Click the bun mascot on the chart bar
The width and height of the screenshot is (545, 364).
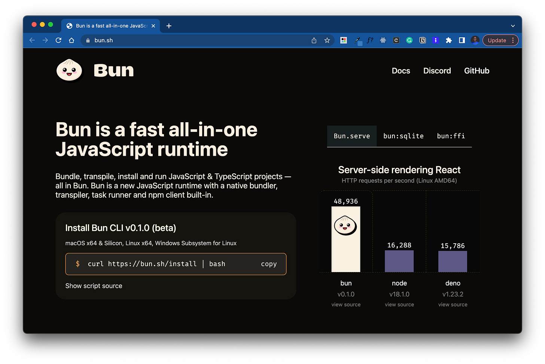345,225
